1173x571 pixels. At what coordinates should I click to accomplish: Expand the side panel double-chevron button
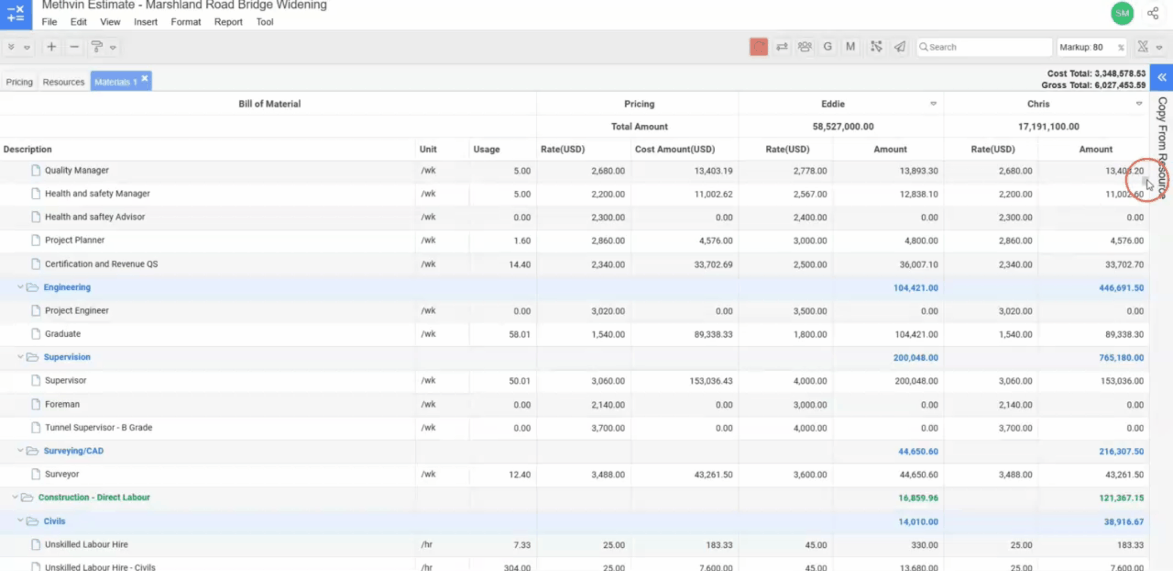(1162, 78)
